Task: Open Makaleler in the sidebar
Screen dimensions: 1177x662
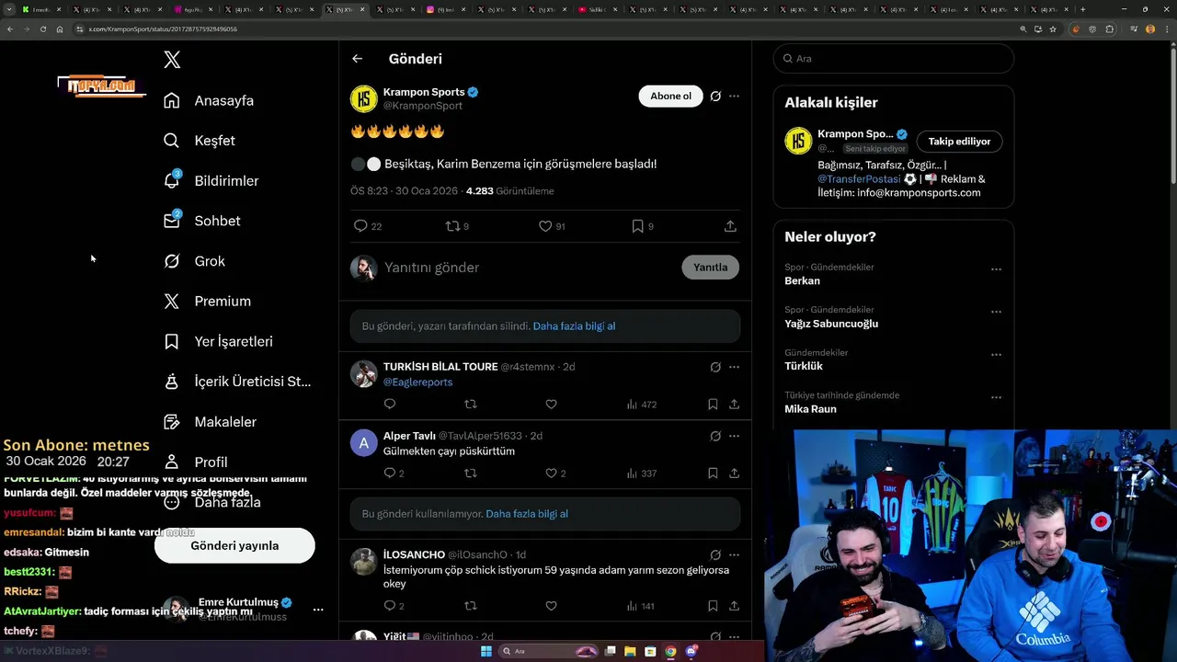Action: coord(210,421)
